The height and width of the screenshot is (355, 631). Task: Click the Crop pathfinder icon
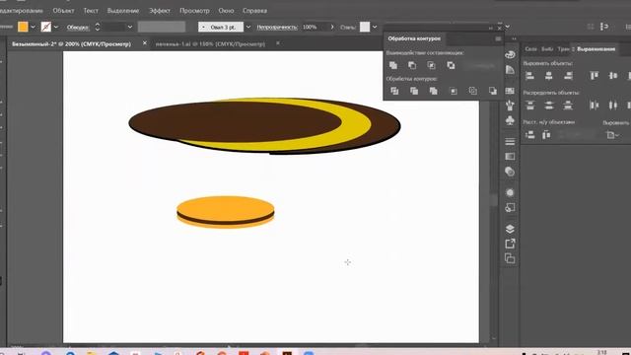[454, 91]
